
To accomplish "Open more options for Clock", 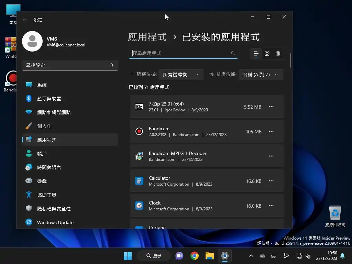I will [271, 206].
